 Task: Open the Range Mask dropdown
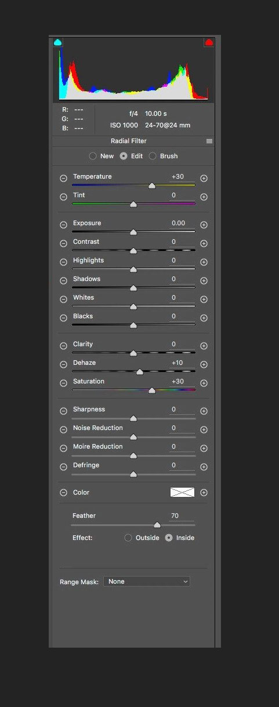tap(147, 581)
